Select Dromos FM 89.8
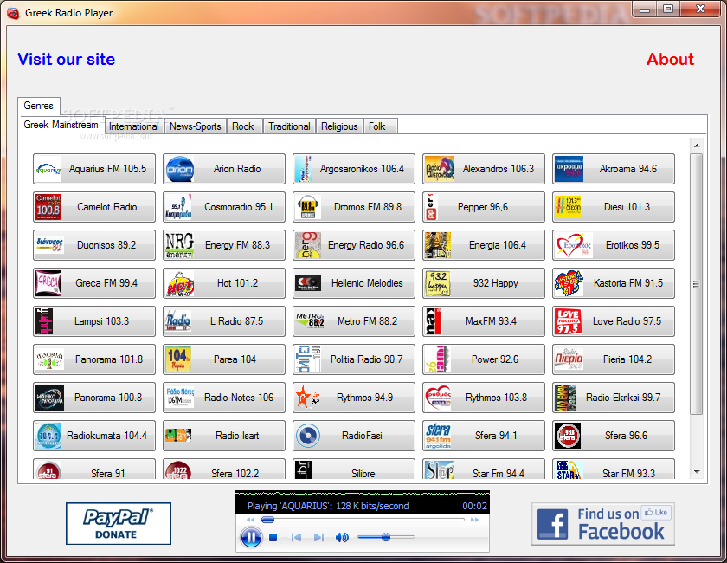 [x=354, y=207]
